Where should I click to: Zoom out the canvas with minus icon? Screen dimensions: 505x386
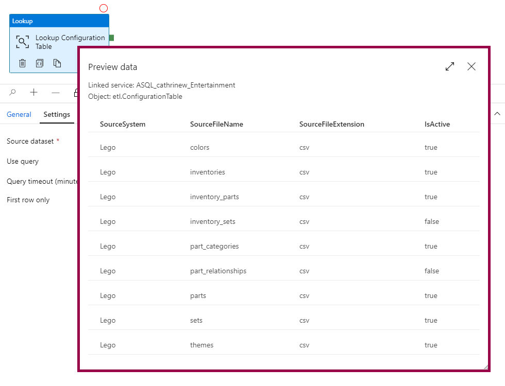click(x=56, y=93)
